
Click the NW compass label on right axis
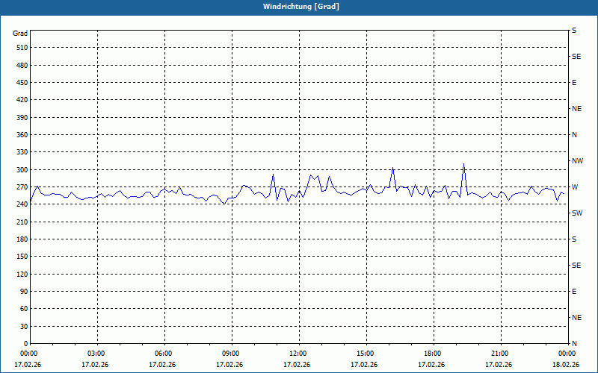pos(577,161)
